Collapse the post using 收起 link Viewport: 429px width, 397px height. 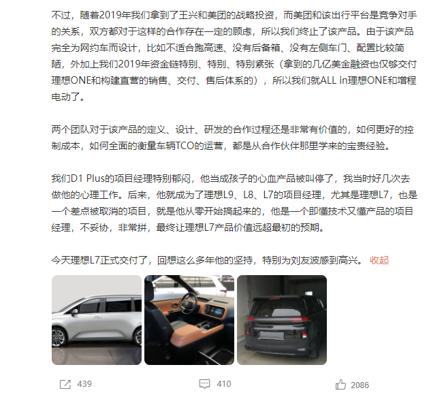coord(379,260)
